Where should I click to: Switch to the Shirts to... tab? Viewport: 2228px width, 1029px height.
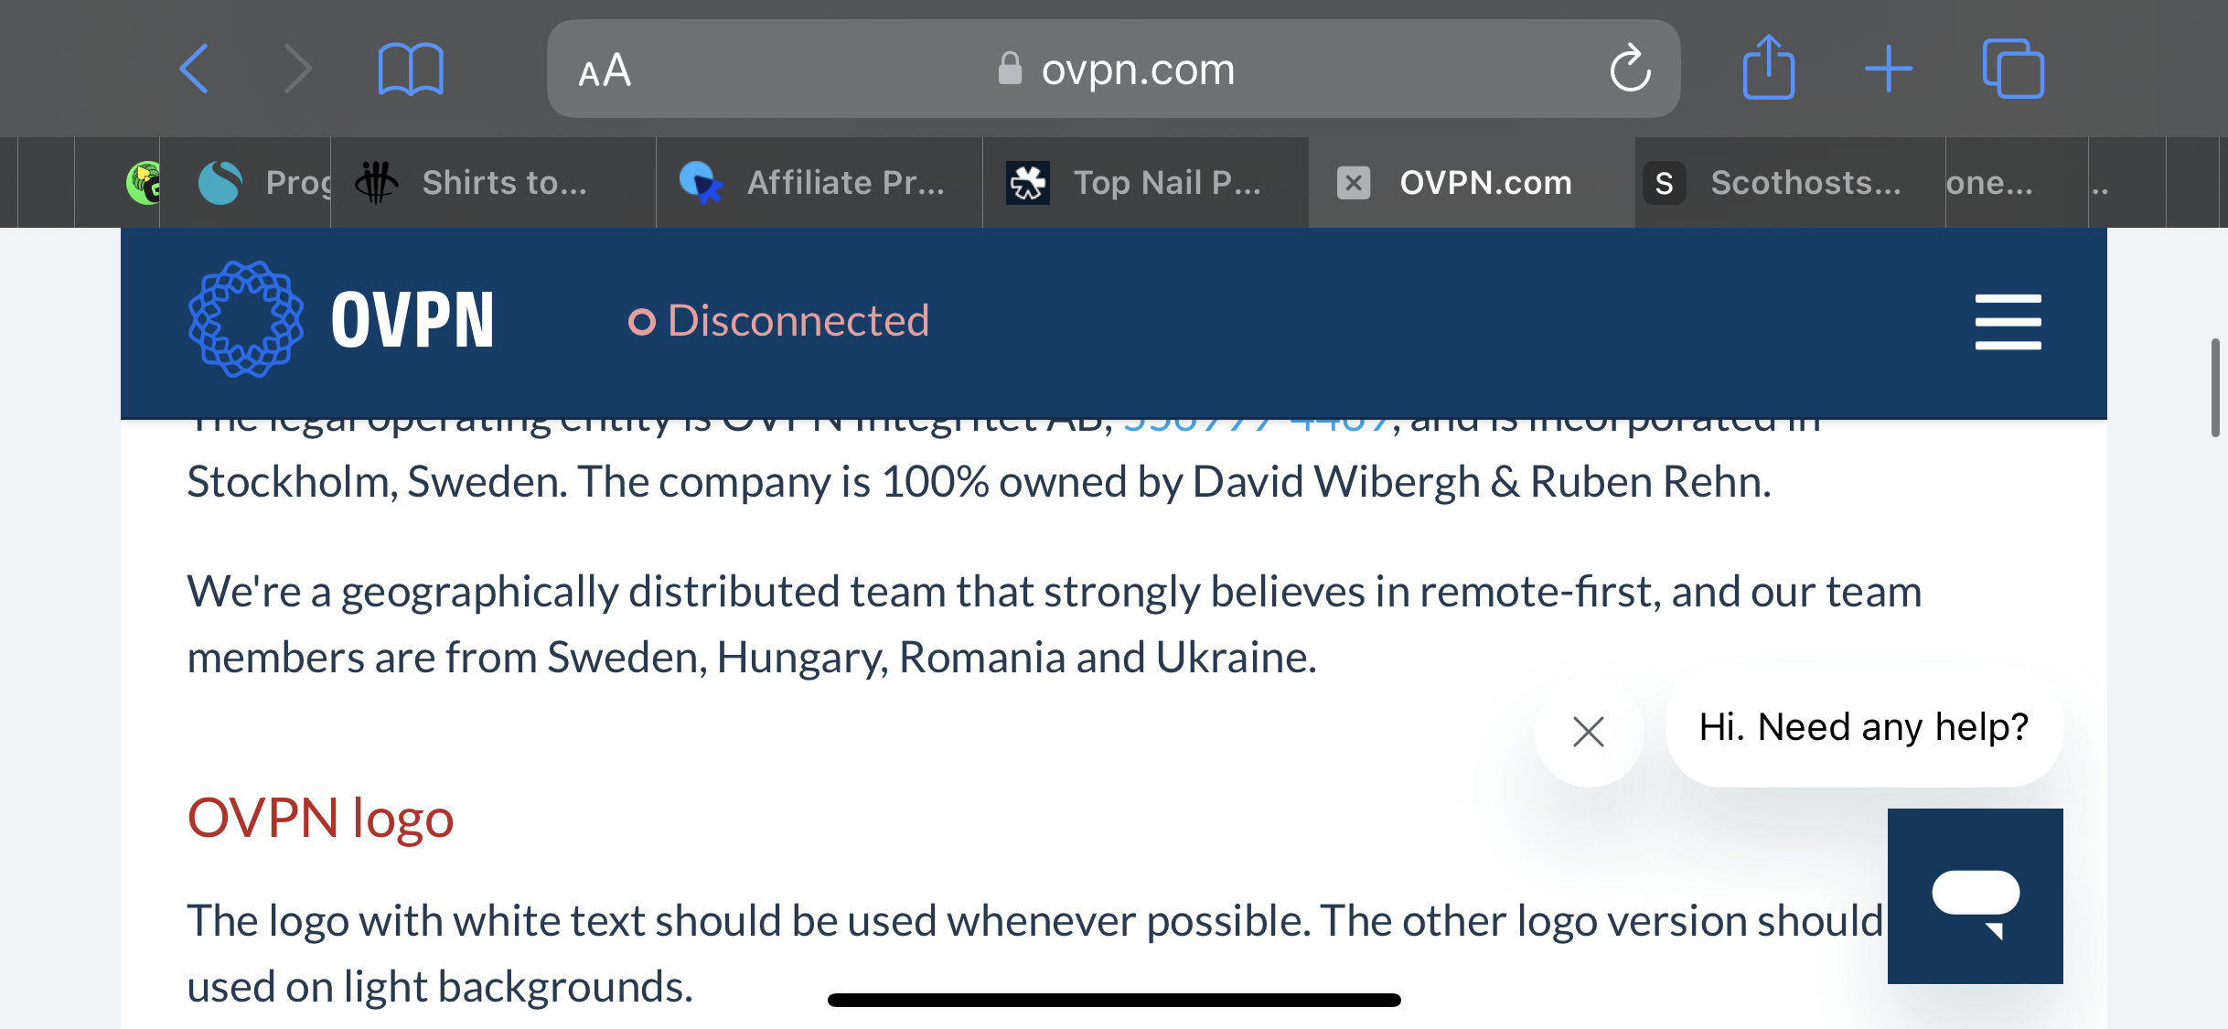[x=494, y=183]
